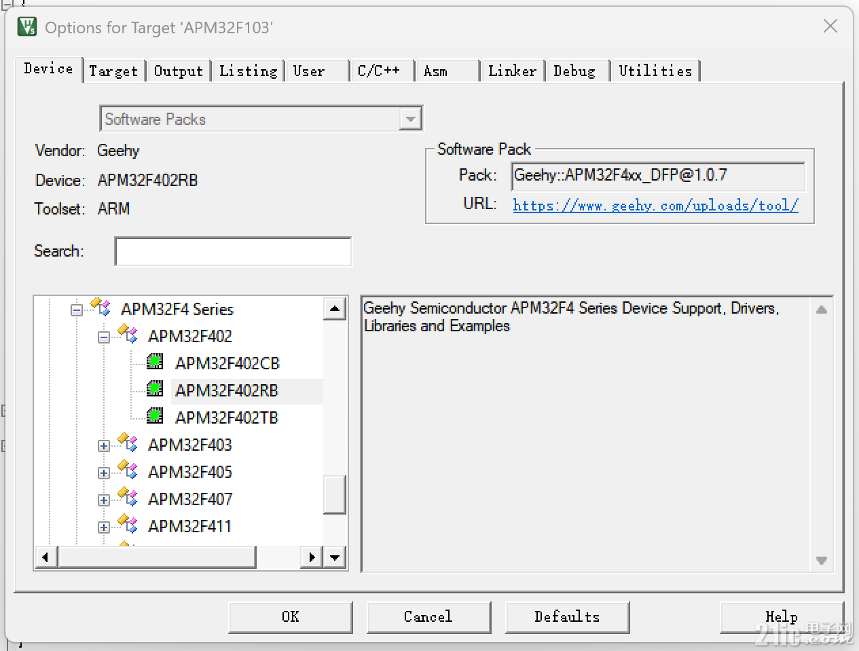Click the chip icon beside APM32F402TB
Screen dimensions: 859x651
(155, 416)
